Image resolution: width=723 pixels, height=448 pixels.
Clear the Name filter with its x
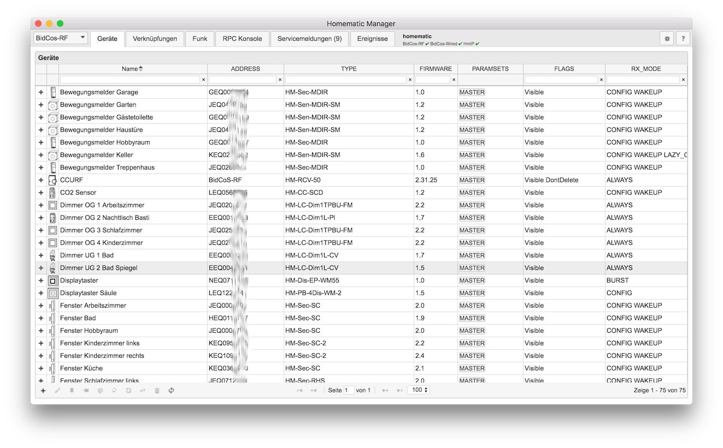(204, 80)
